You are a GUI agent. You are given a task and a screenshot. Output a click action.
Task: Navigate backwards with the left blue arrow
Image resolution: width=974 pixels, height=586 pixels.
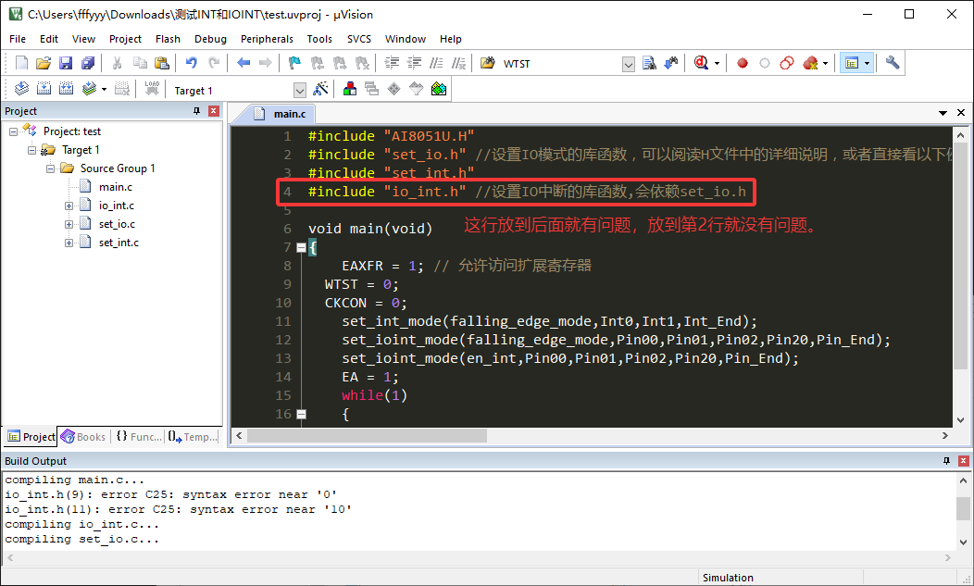tap(243, 63)
